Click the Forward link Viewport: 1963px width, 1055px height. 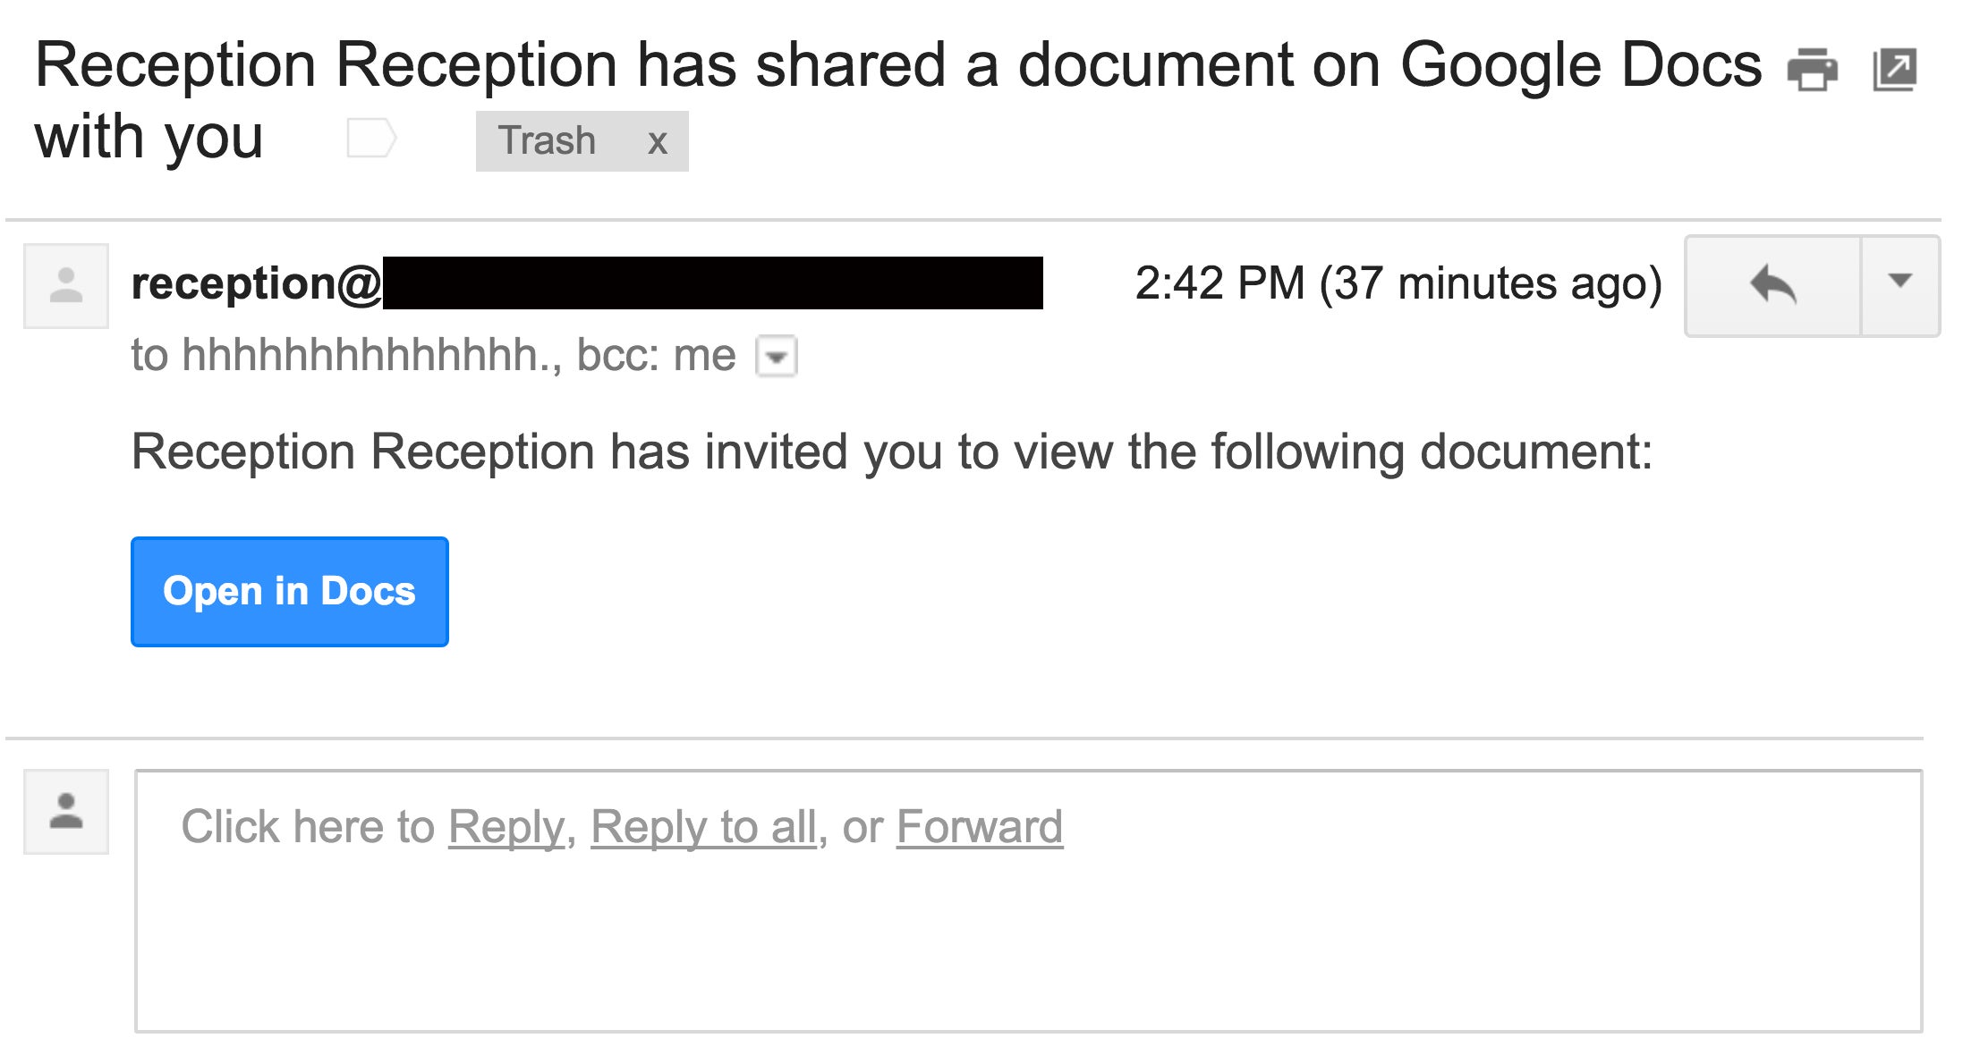coord(980,827)
